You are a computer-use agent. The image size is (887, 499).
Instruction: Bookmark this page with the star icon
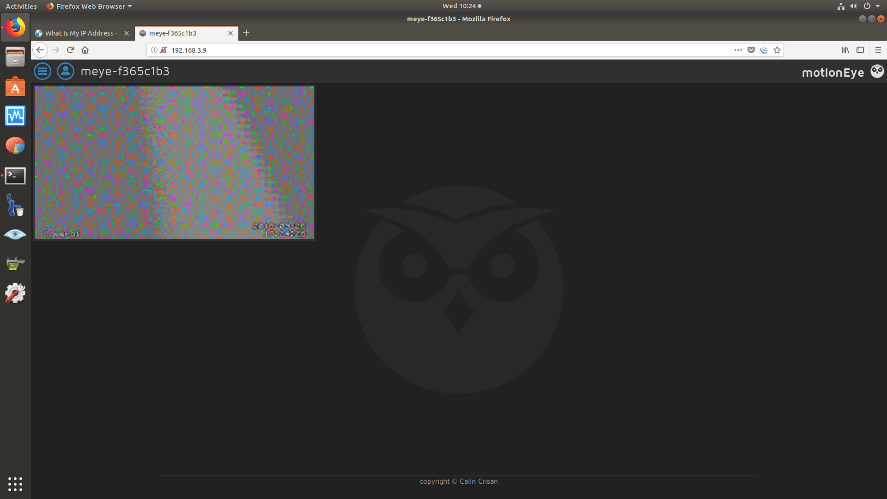click(x=777, y=50)
